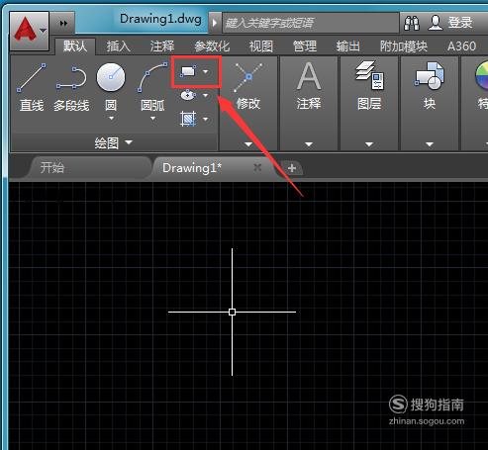
Task: Switch to the View (视图) ribbon tab
Action: point(261,46)
